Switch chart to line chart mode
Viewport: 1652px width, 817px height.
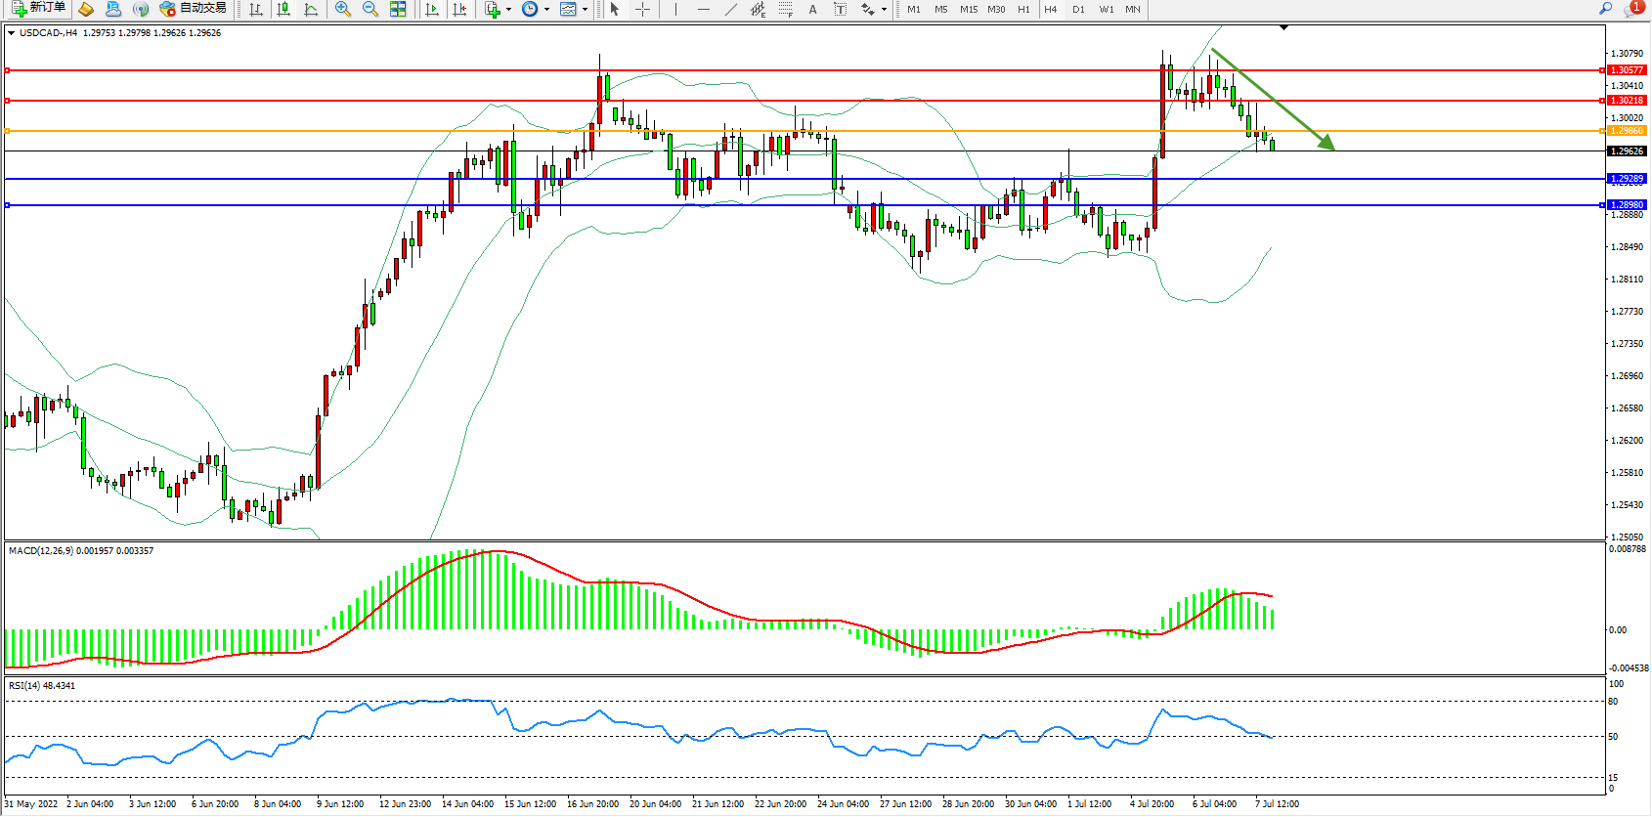click(x=311, y=9)
